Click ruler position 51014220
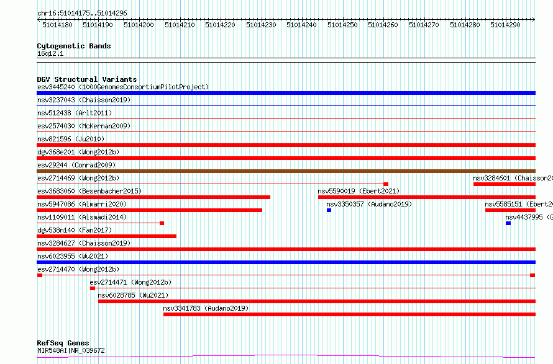This screenshot has height=364, width=553. coord(220,25)
